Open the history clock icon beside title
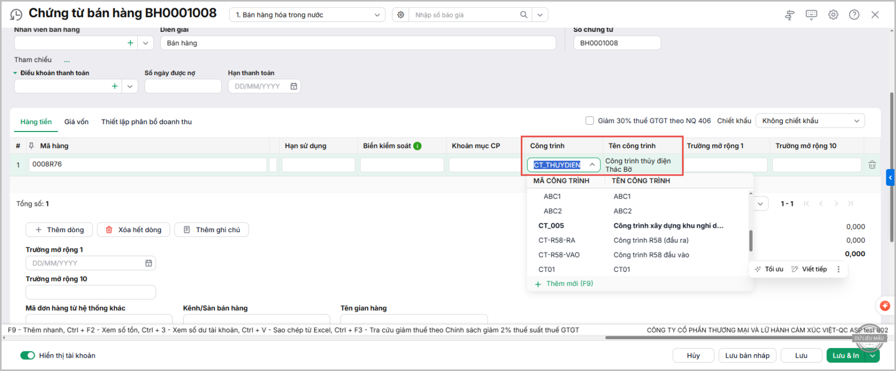 [16, 15]
